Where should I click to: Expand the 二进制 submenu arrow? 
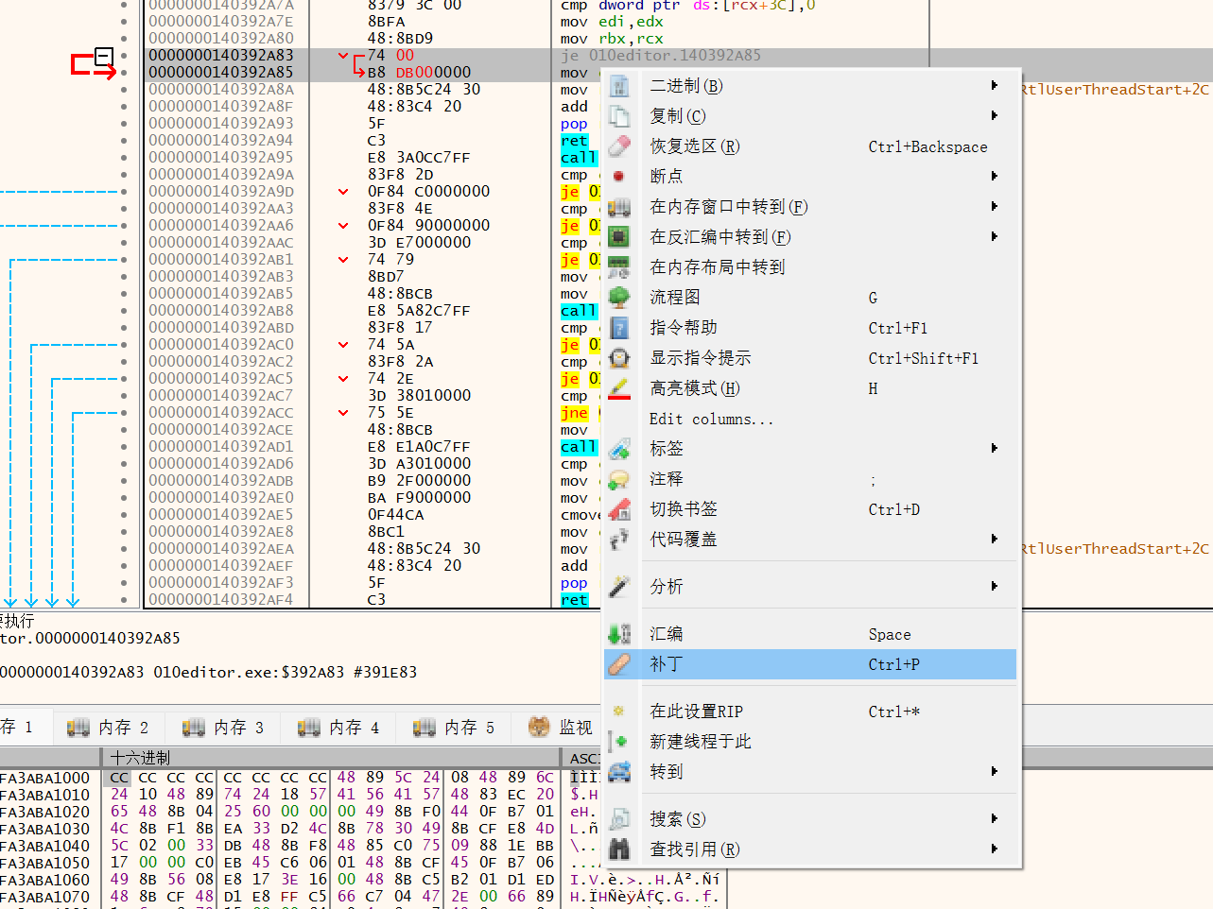pyautogui.click(x=994, y=86)
